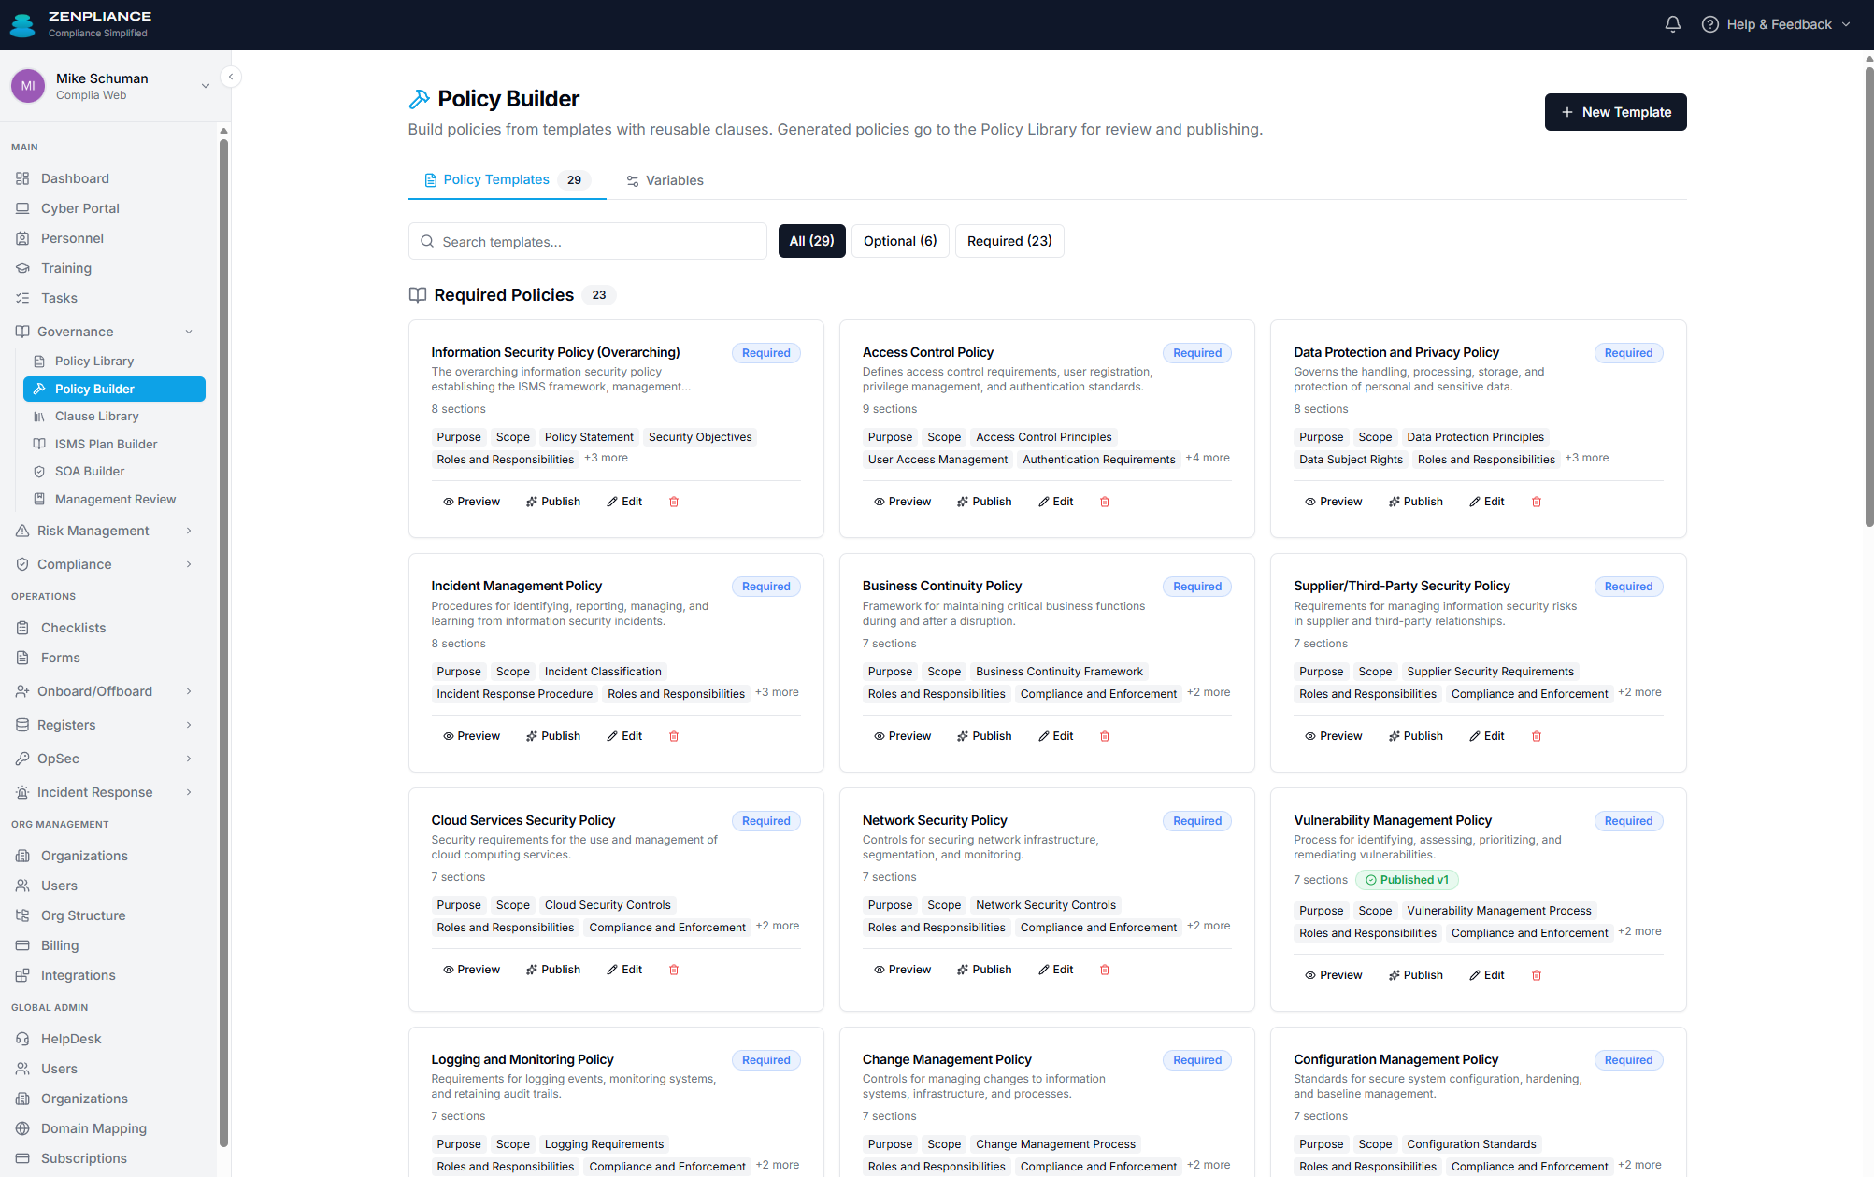1874x1177 pixels.
Task: Select the All (29) filter
Action: click(811, 240)
